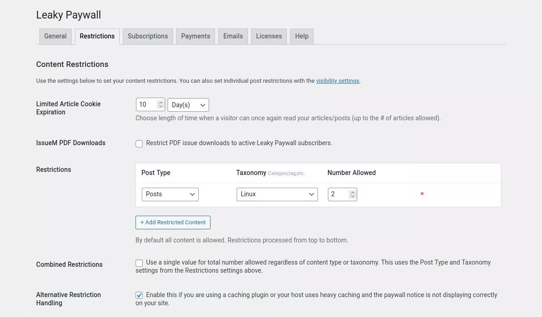Expand the Posts post type dropdown
This screenshot has height=317, width=542.
pos(170,194)
